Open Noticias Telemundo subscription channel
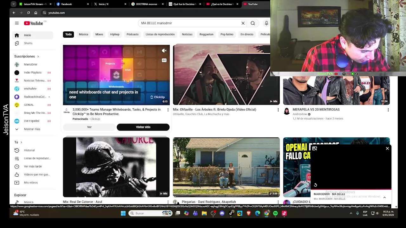 click(32, 80)
